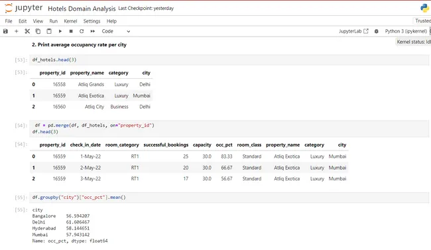Click the [53] input prompt
The image size is (431, 250).
pyautogui.click(x=21, y=60)
